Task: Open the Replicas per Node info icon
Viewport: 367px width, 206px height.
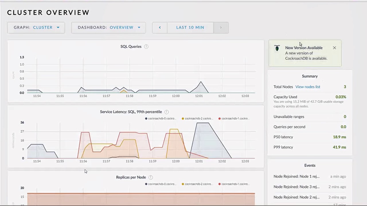Action: (151, 177)
